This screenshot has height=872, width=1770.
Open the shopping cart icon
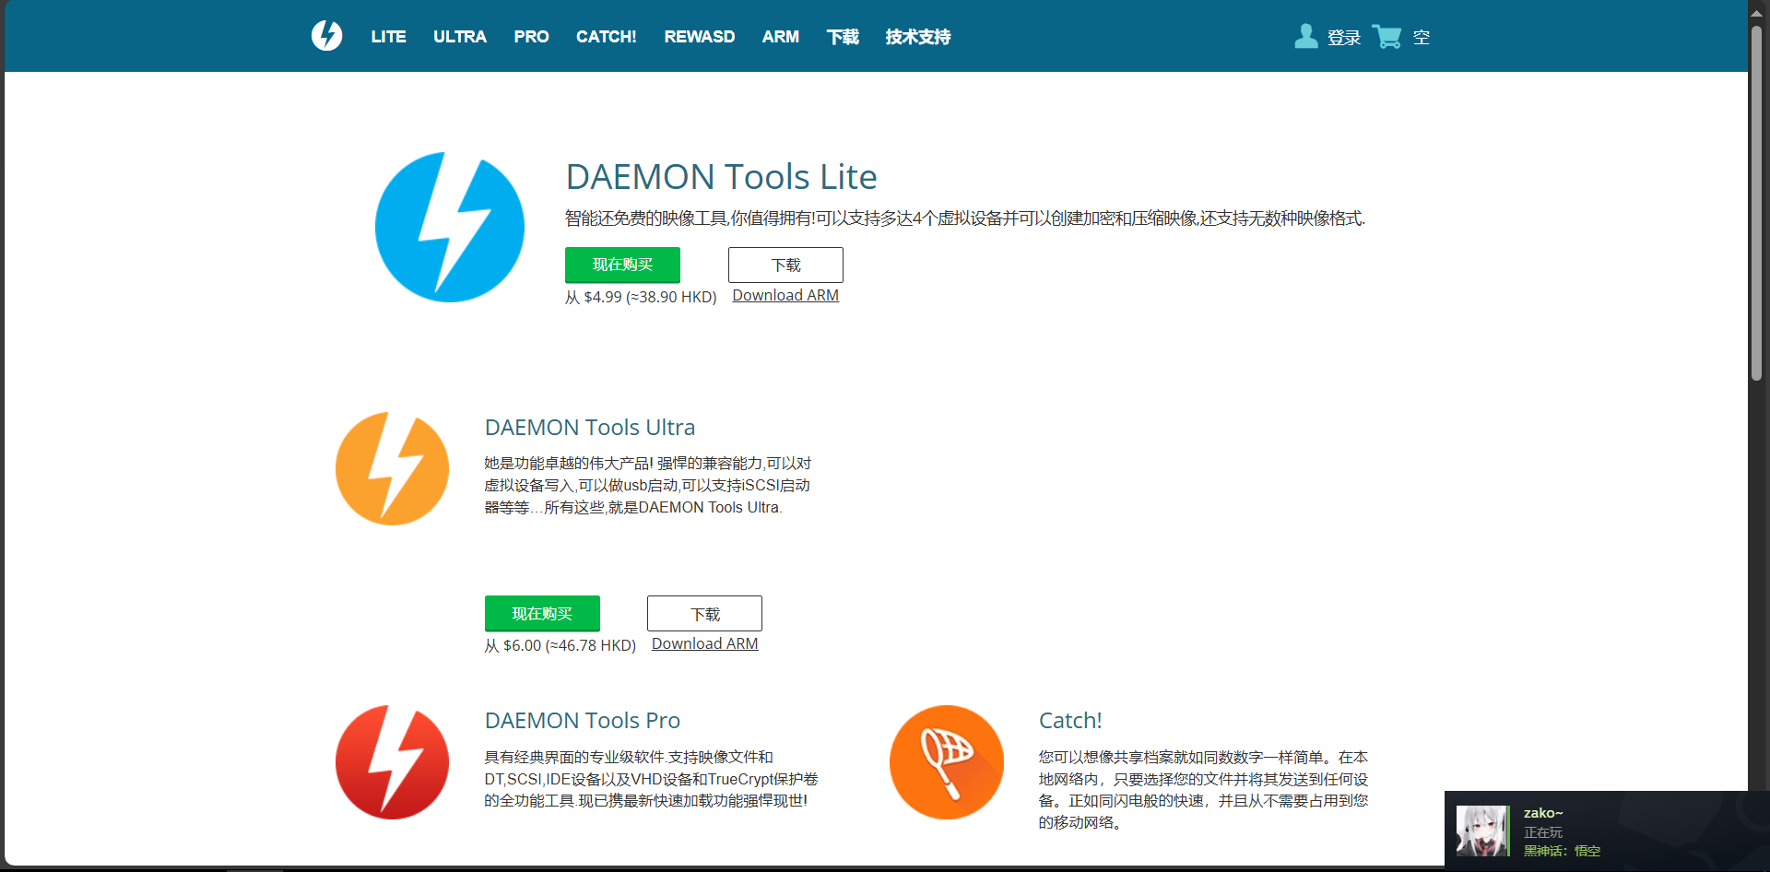(x=1386, y=36)
